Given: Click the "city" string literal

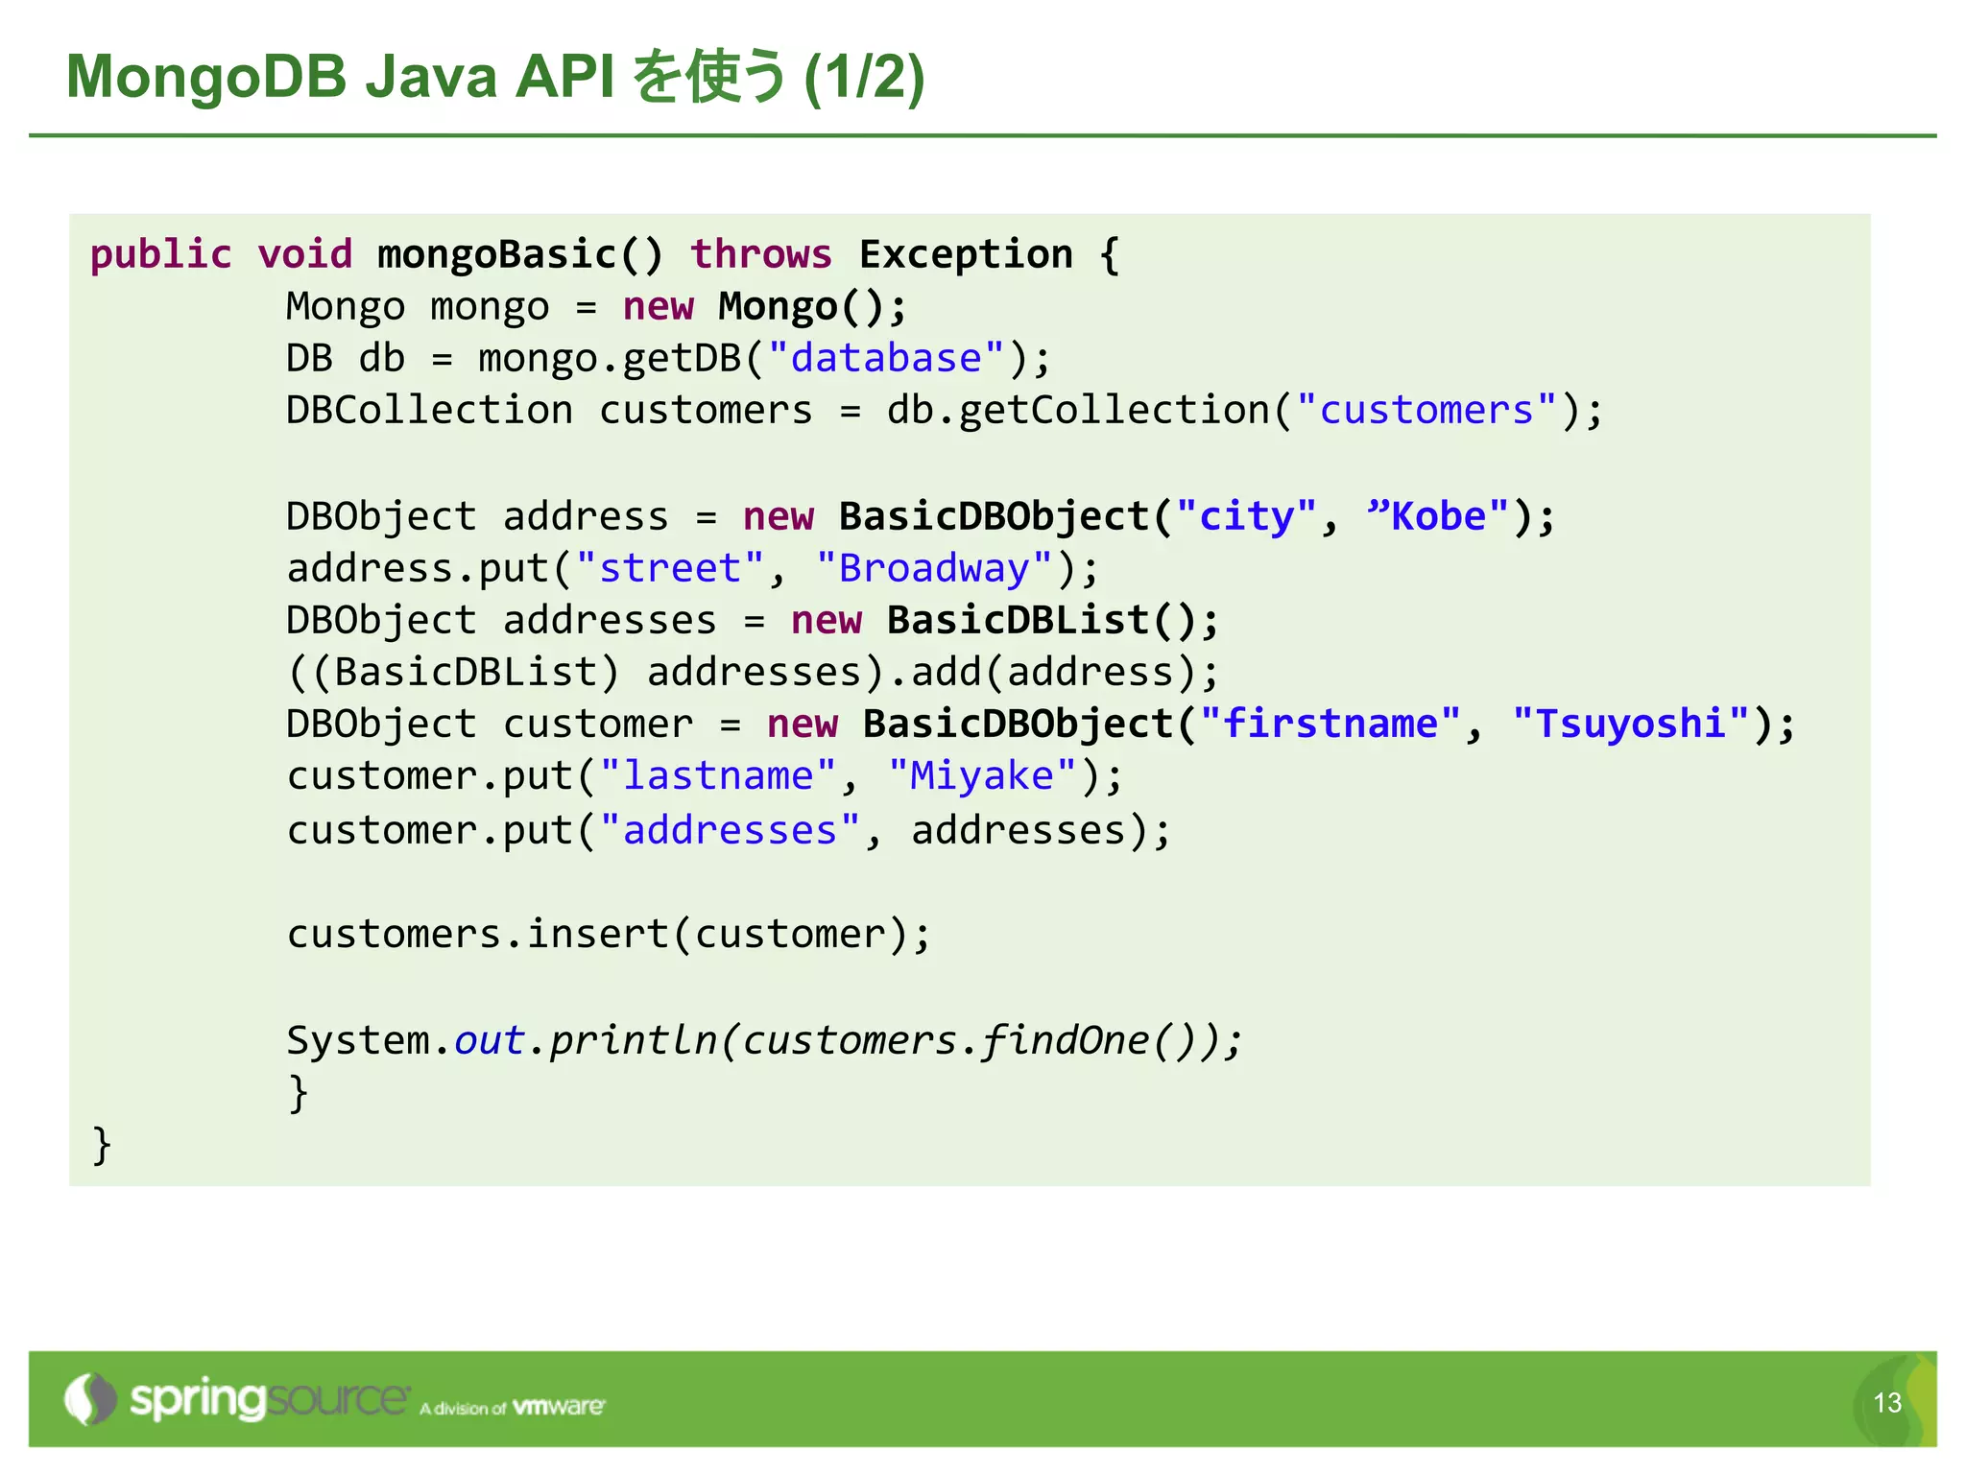Looking at the screenshot, I should point(1246,517).
